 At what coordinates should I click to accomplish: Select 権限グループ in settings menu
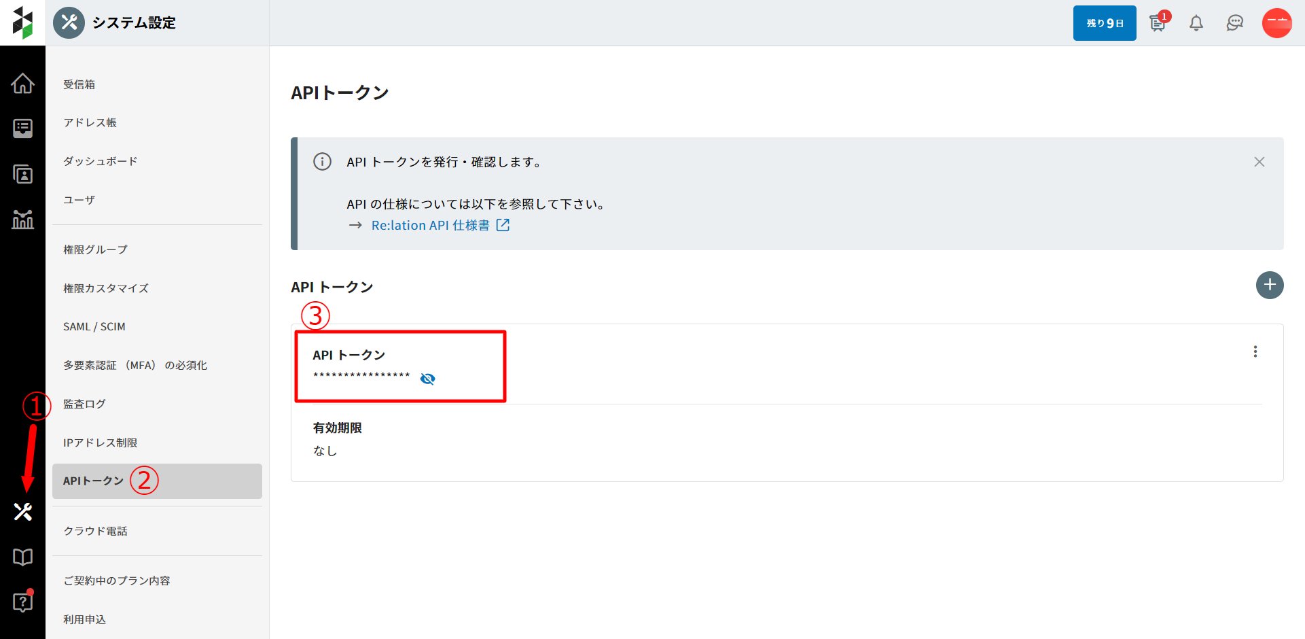pos(157,249)
